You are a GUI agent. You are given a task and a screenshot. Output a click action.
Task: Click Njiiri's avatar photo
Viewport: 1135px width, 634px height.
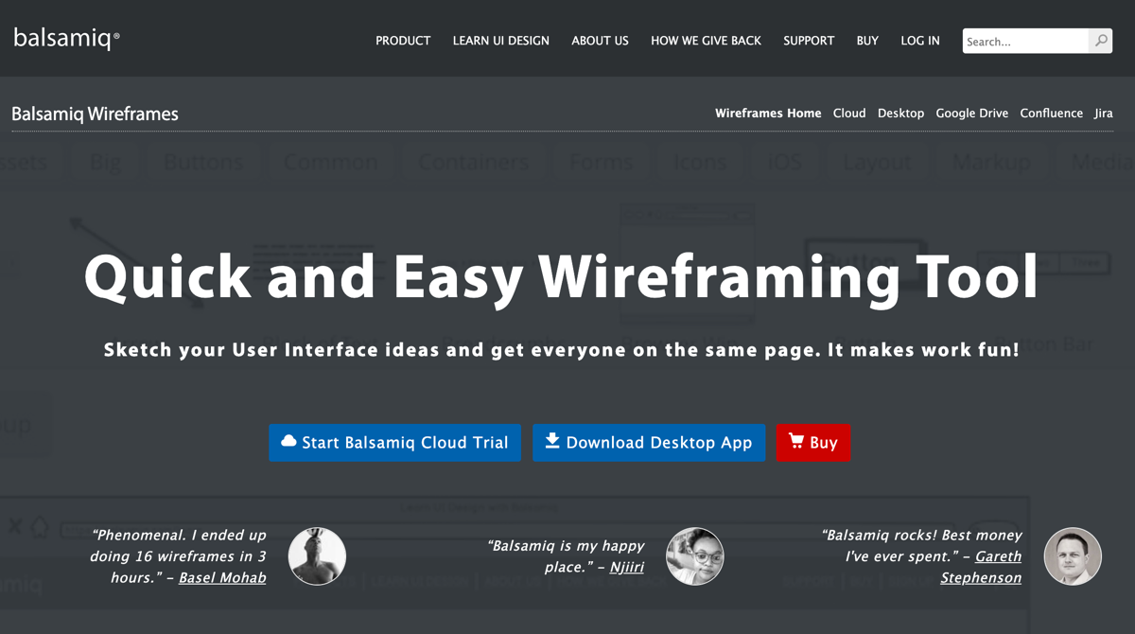(x=695, y=556)
